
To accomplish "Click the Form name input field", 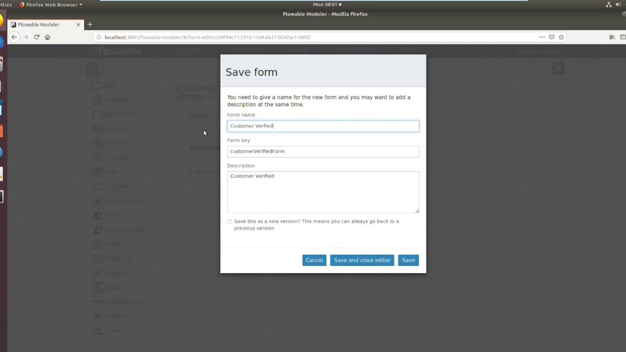I will 323,126.
